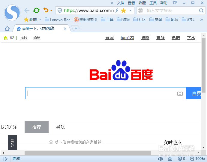The width and height of the screenshot is (207, 162).
Task: Open the Lenovo Rec bookmark folder
Action: click(57, 20)
